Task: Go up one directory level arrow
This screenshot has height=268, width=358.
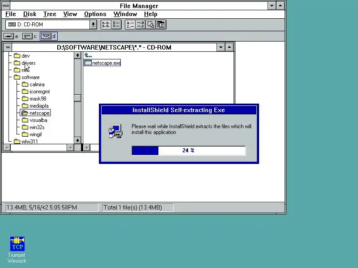Action: click(x=88, y=55)
